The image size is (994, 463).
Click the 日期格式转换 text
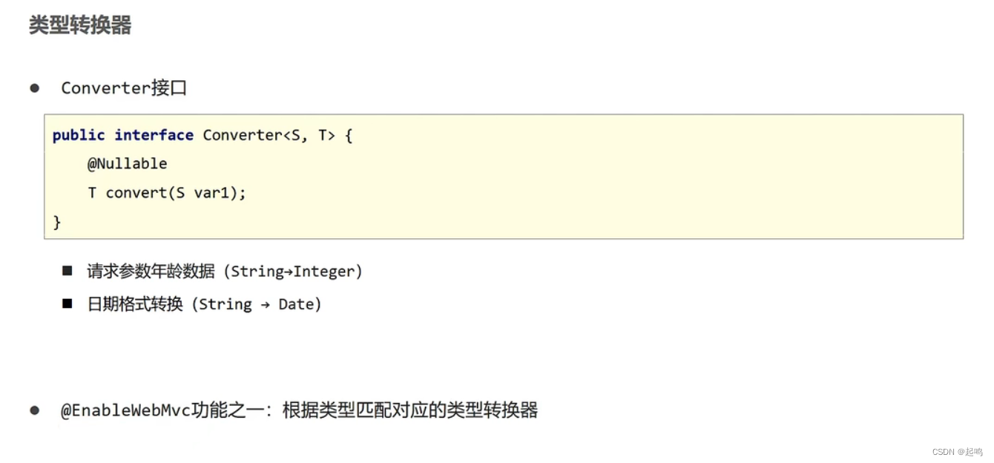click(x=135, y=304)
